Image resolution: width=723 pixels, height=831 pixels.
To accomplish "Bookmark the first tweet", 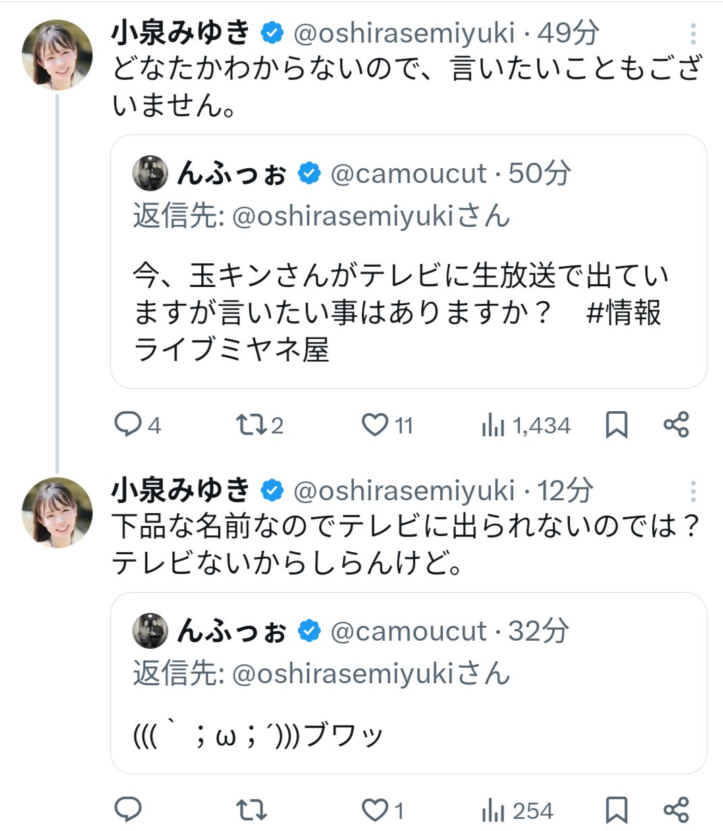I will (x=616, y=425).
